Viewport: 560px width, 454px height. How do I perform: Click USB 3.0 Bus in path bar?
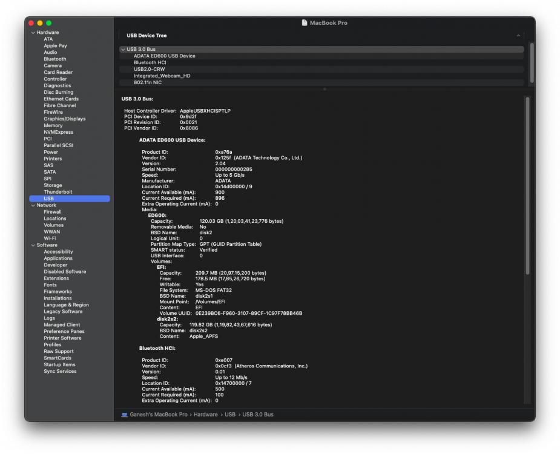[258, 415]
